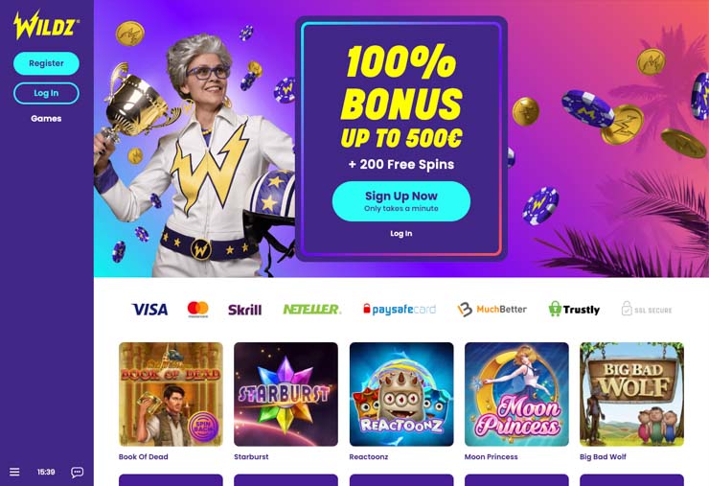
Task: Open the live chat bubble icon
Action: [77, 473]
